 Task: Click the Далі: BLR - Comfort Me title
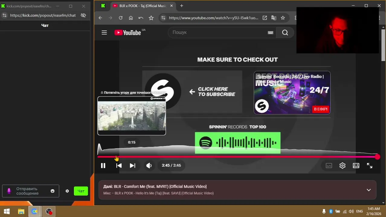tap(155, 187)
